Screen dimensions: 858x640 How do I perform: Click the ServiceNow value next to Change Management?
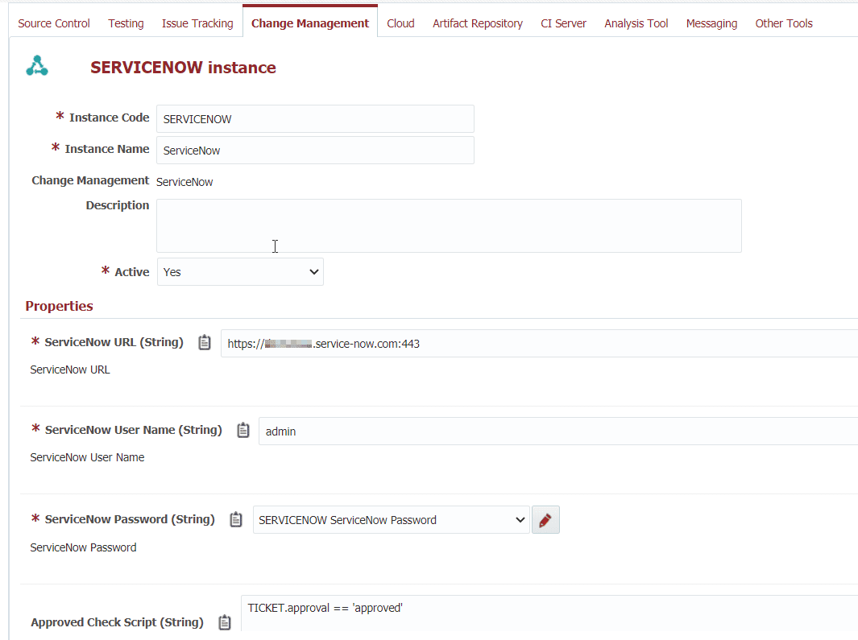(x=184, y=182)
